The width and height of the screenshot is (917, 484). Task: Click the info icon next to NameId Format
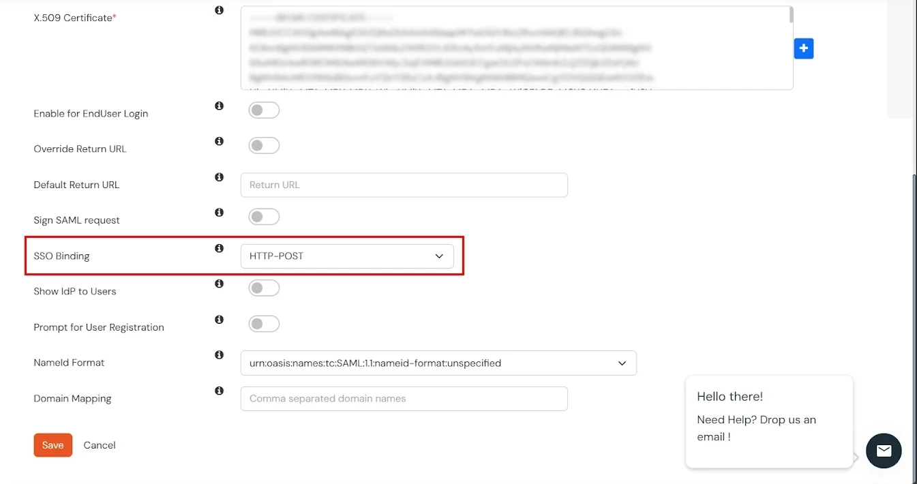[x=219, y=354]
